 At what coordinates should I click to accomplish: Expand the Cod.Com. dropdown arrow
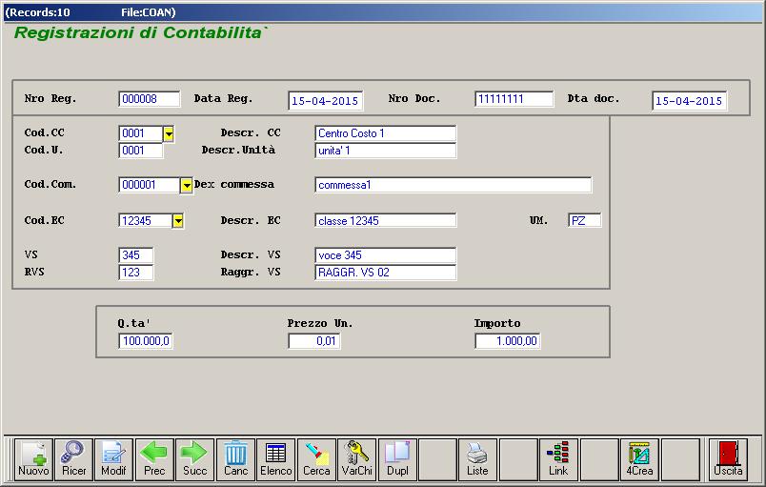pos(186,185)
